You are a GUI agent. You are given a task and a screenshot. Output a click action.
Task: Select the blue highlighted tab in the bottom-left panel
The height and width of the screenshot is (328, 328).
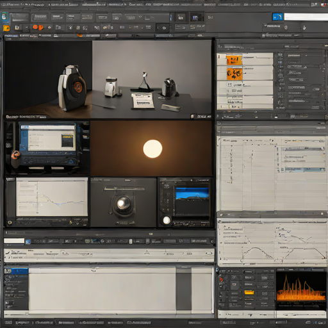(x=16, y=271)
